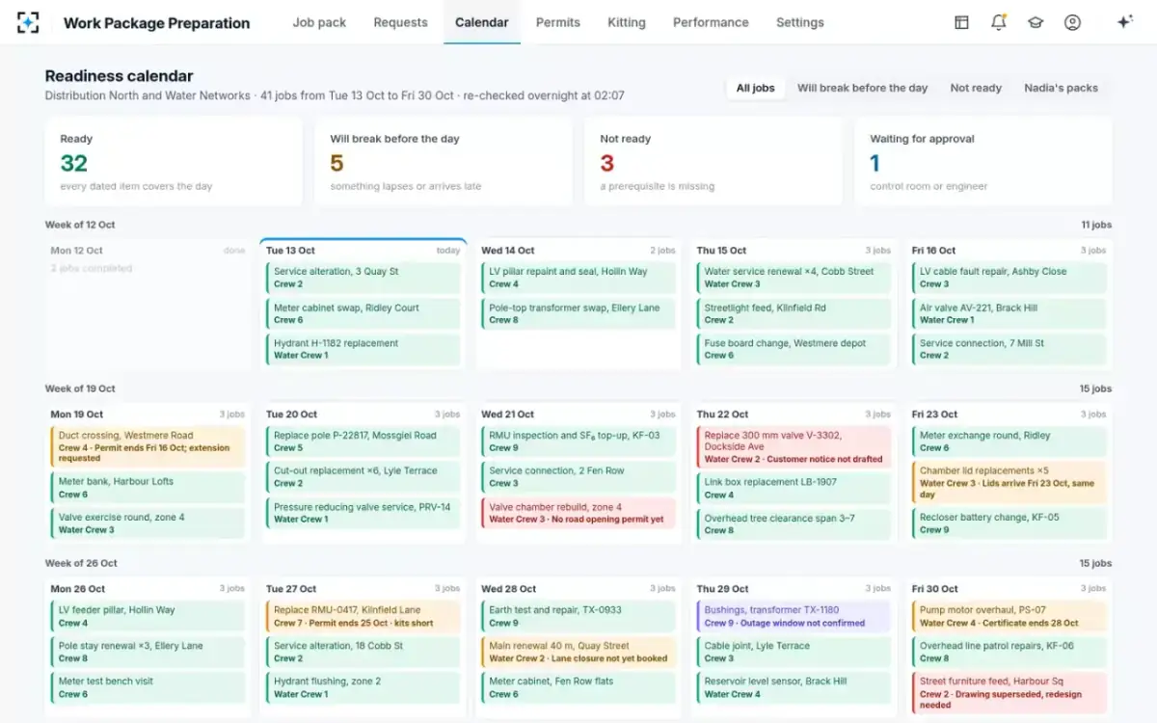Open Valve chamber rebuild, zone 4 job
Screen dimensions: 1157x723
pos(578,513)
